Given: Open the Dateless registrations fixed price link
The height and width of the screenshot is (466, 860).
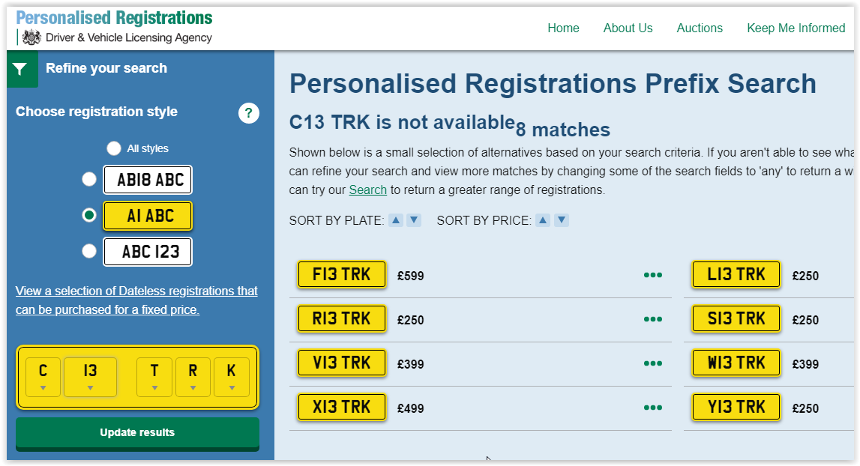Looking at the screenshot, I should [136, 300].
